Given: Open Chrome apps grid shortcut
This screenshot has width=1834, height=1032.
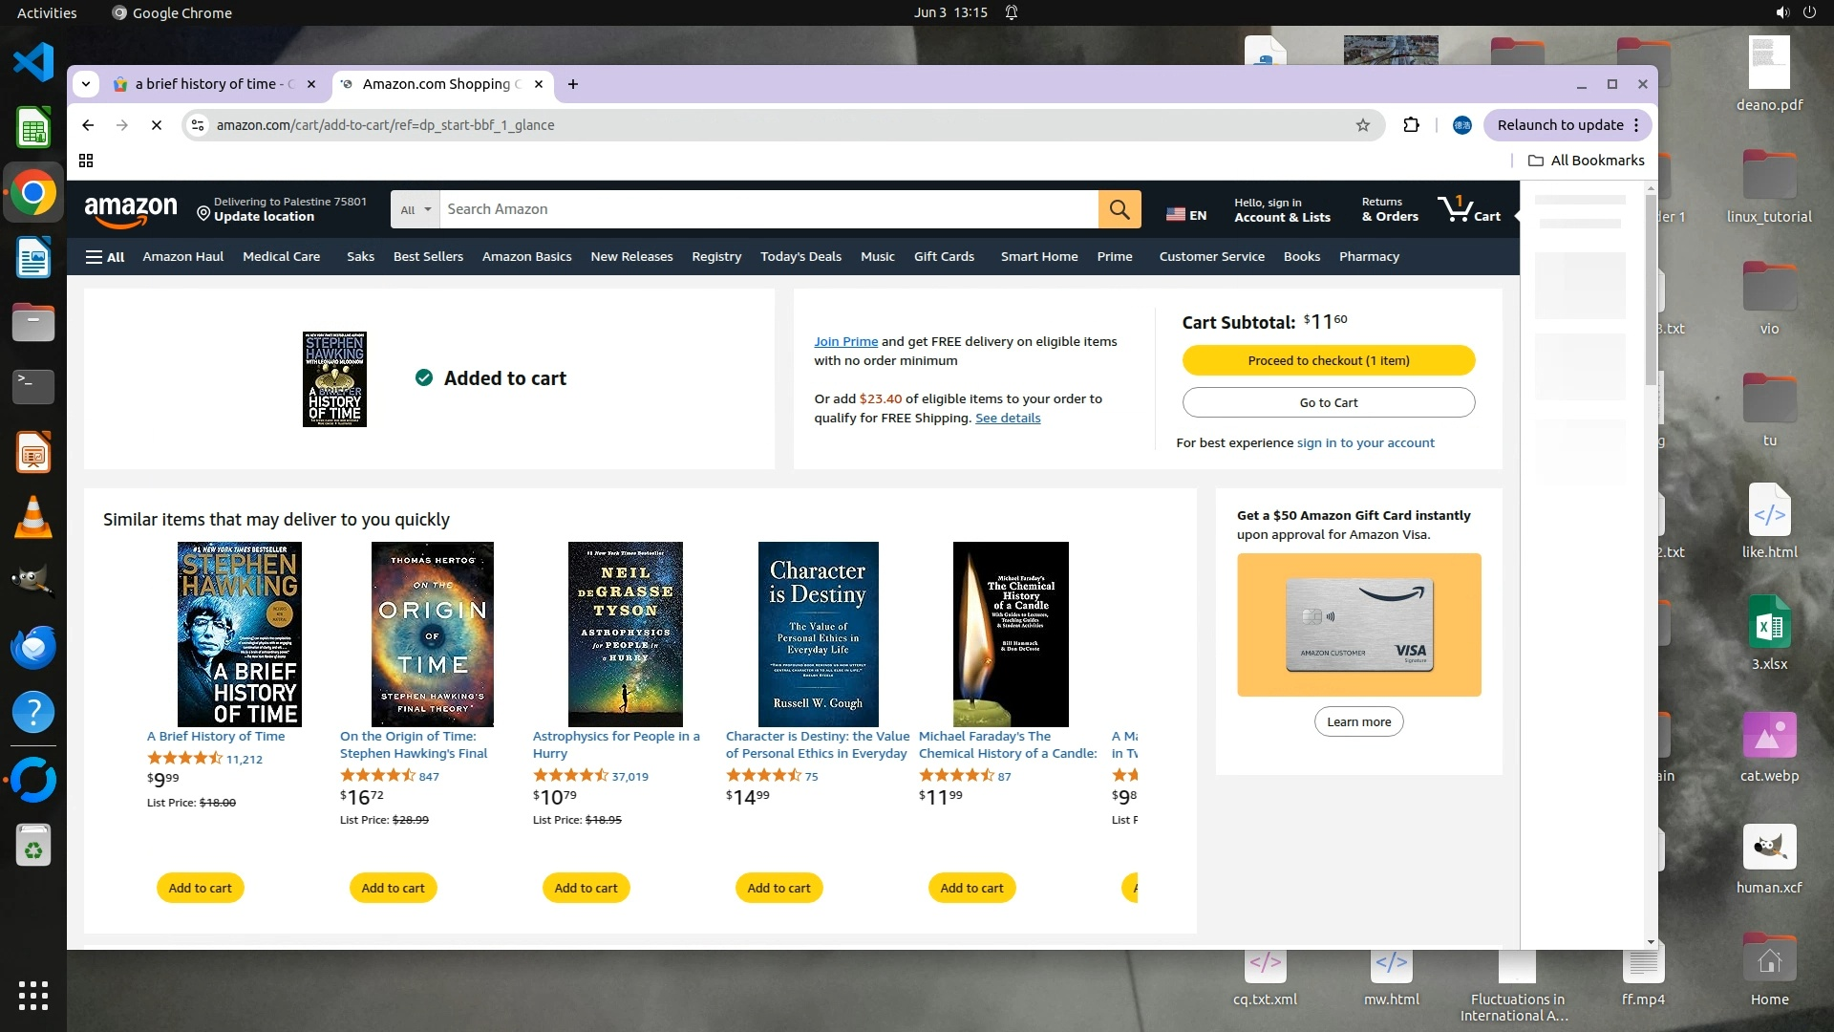Looking at the screenshot, I should [86, 161].
